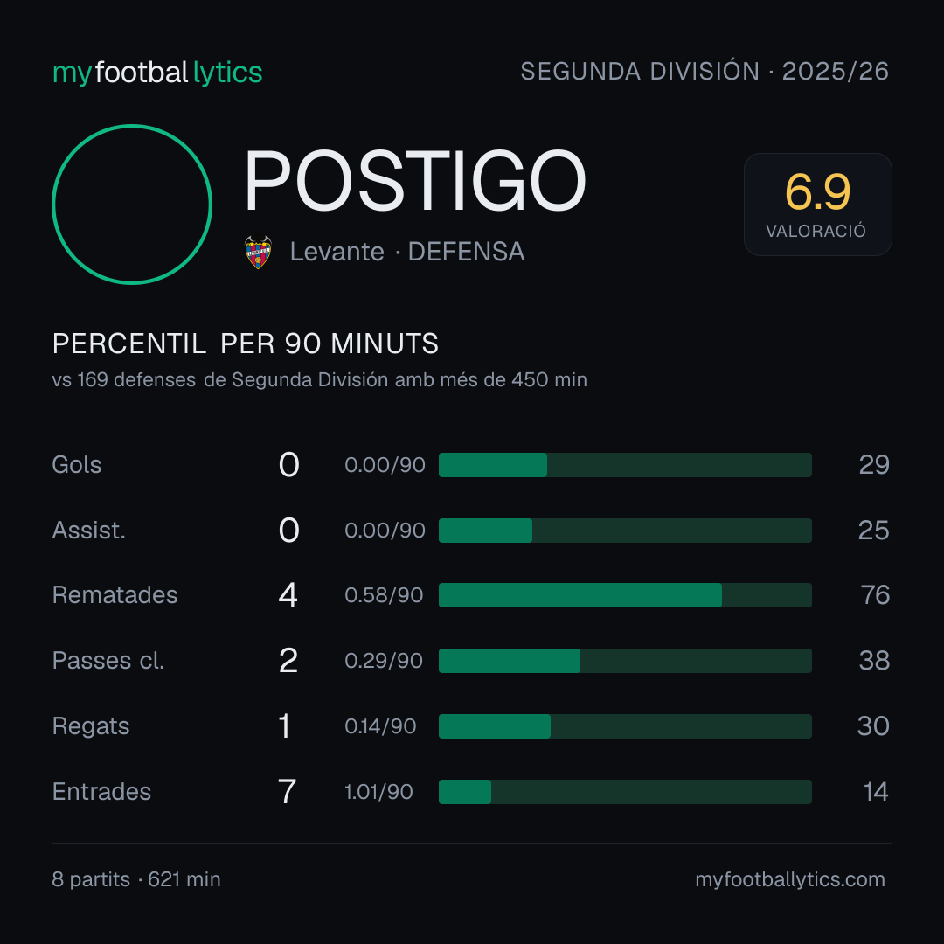
Task: Select the POSTIGO player name heading
Action: coord(415,181)
